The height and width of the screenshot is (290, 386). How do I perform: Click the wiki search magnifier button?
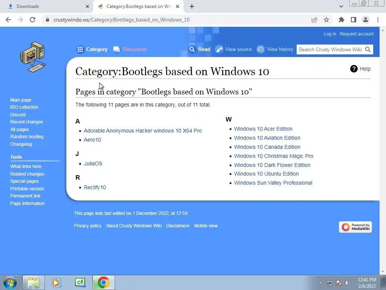tap(368, 49)
